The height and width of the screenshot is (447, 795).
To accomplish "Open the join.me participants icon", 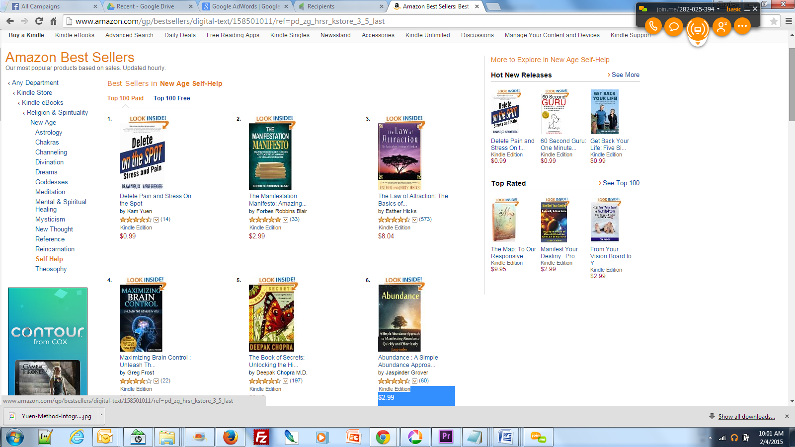I will click(x=721, y=26).
